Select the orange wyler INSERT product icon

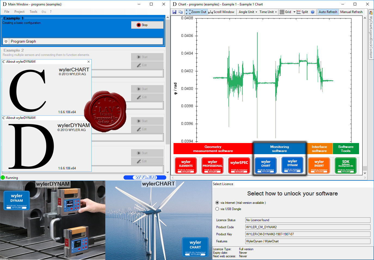coord(319,165)
